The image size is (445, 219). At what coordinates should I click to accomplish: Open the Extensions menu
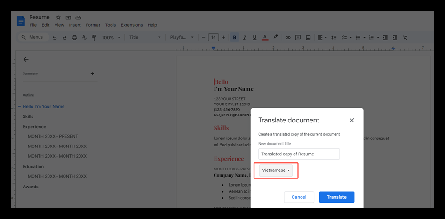click(132, 25)
